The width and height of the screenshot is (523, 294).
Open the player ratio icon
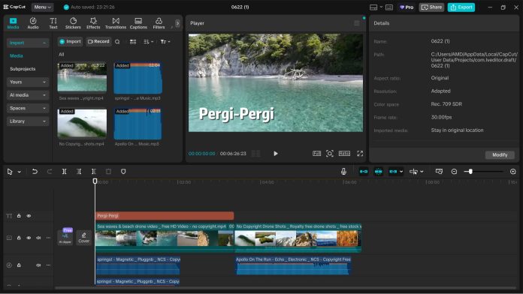[x=344, y=154]
